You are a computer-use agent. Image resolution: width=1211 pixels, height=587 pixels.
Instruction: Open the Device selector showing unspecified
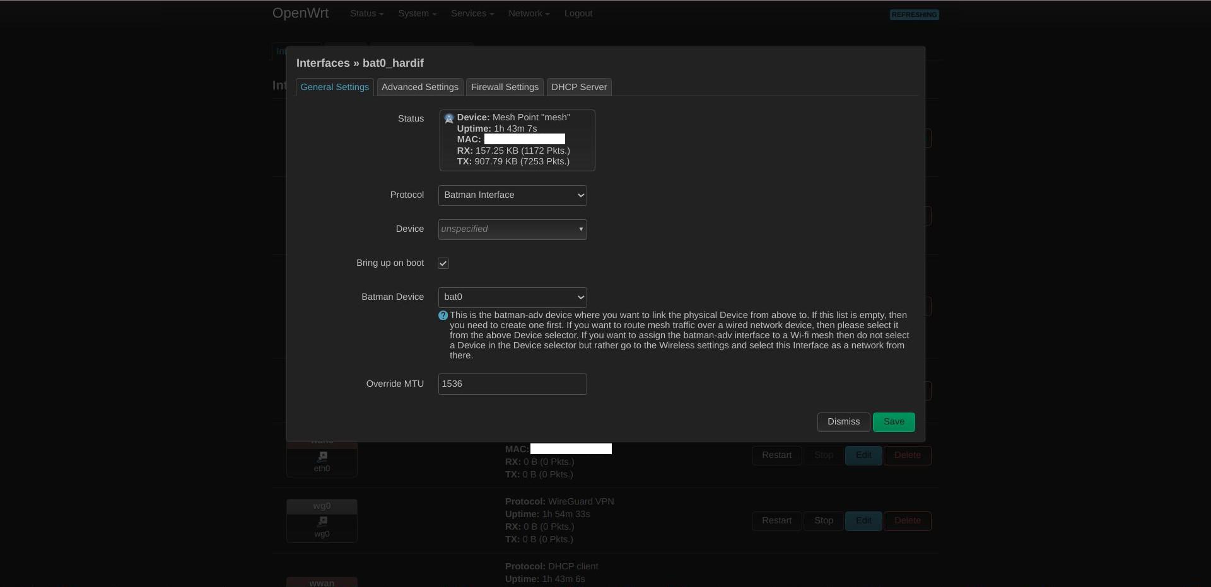(513, 229)
